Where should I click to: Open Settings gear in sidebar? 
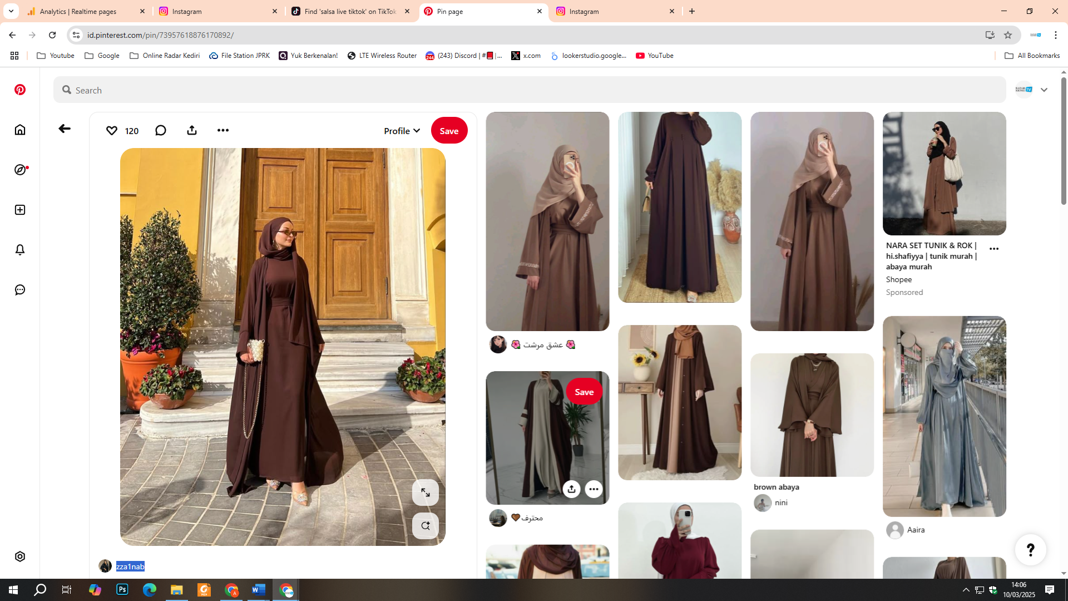tap(20, 556)
